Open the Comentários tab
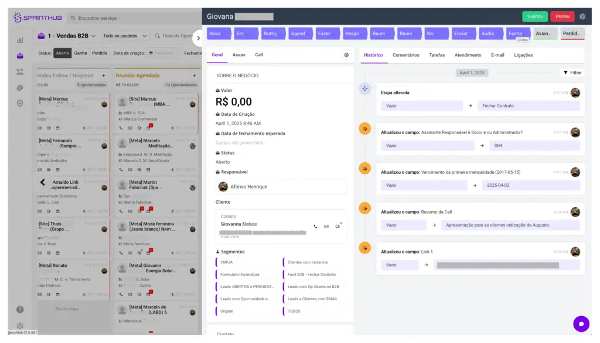Viewport: 600px width, 343px height. coord(405,55)
